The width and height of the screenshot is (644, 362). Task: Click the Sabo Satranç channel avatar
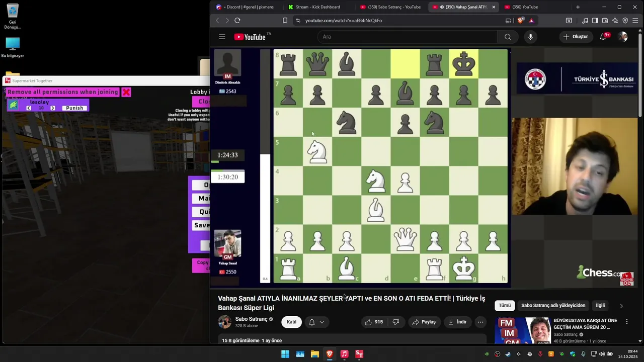pos(225,322)
